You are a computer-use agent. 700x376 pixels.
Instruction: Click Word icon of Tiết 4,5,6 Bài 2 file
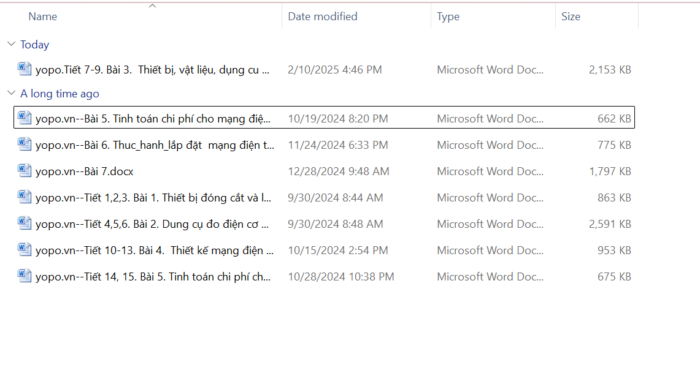[25, 224]
